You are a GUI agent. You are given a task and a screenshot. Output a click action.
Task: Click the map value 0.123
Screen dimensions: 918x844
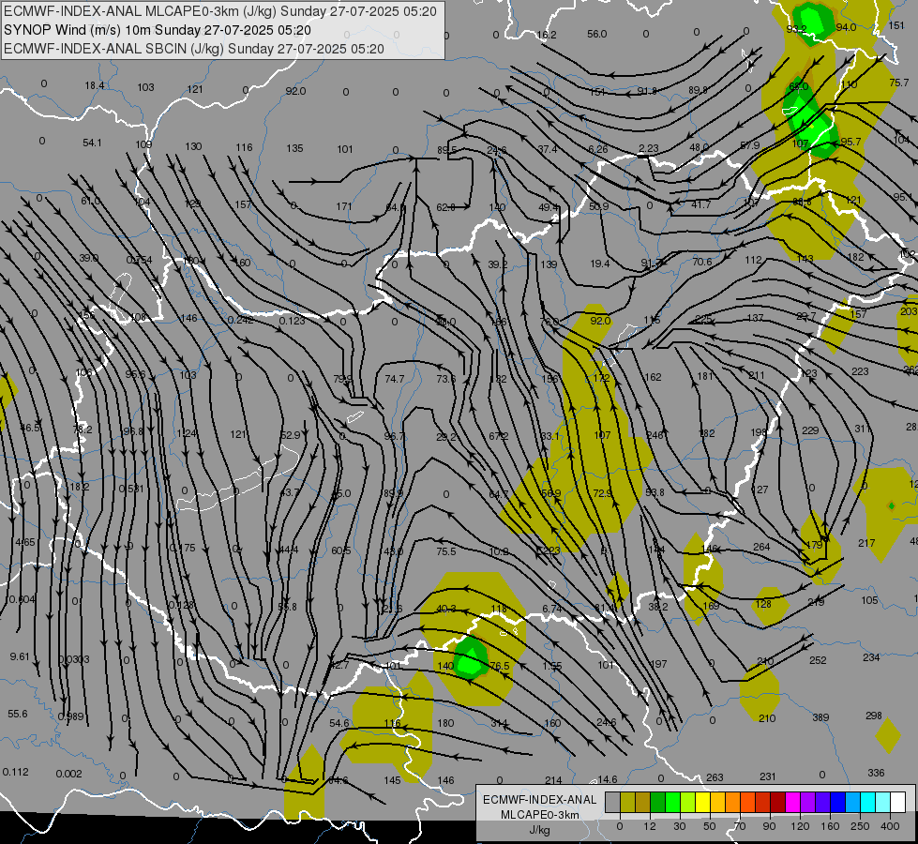tap(292, 321)
